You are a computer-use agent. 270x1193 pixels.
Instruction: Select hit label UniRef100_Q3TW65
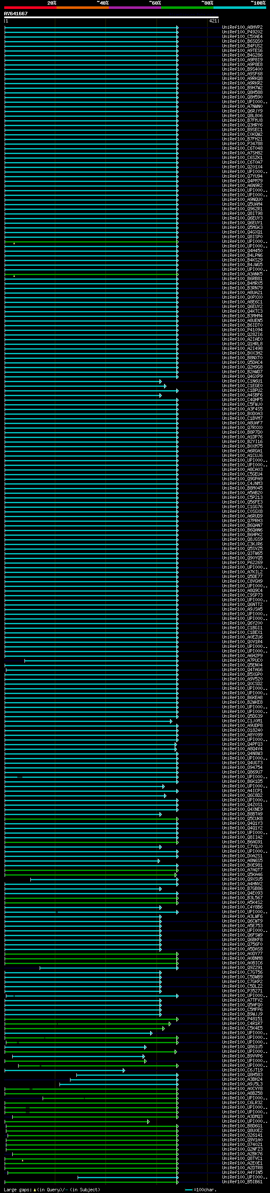pos(242,553)
